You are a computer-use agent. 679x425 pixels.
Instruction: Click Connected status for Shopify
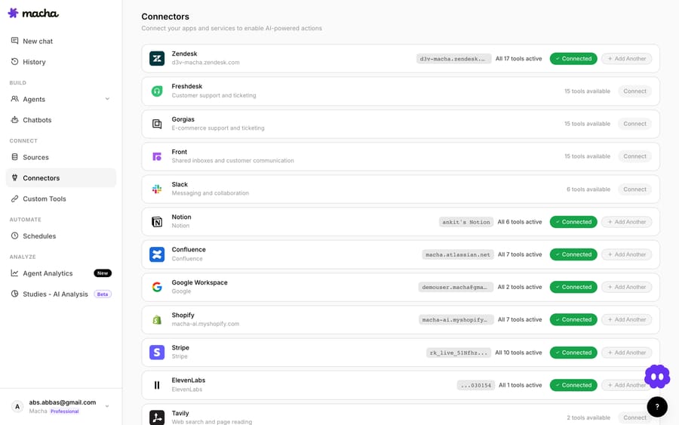573,320
